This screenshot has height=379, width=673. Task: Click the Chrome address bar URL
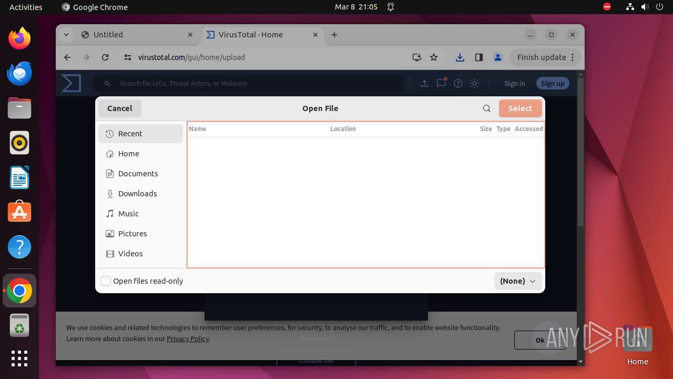(191, 57)
